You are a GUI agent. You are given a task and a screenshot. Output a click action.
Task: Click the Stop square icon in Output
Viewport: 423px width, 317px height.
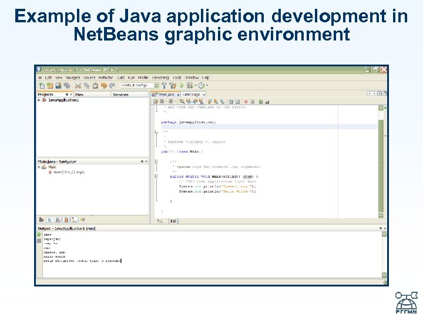coord(39,241)
